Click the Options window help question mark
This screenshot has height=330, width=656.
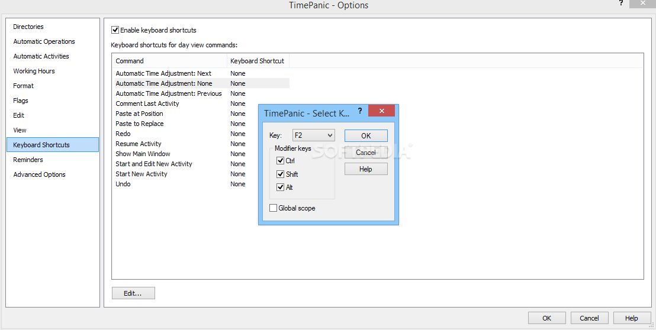tap(621, 4)
